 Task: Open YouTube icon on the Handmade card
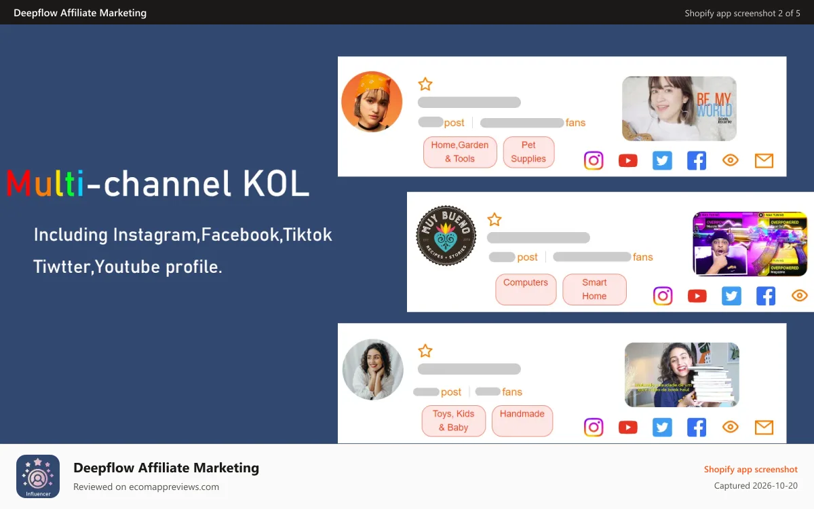coord(628,427)
